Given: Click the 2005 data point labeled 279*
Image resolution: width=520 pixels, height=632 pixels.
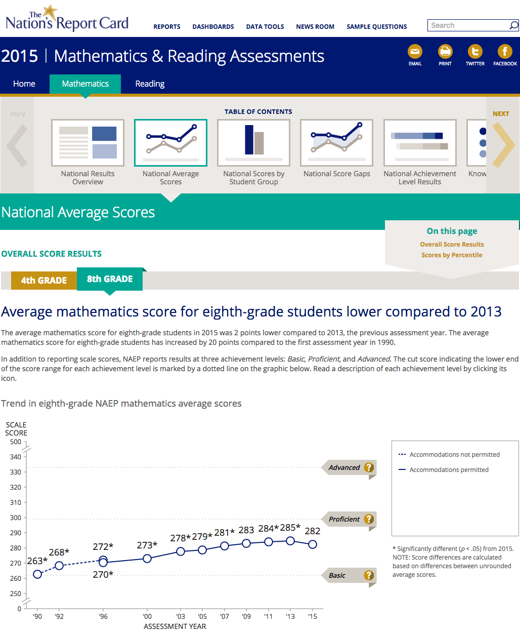Looking at the screenshot, I should pos(202,550).
